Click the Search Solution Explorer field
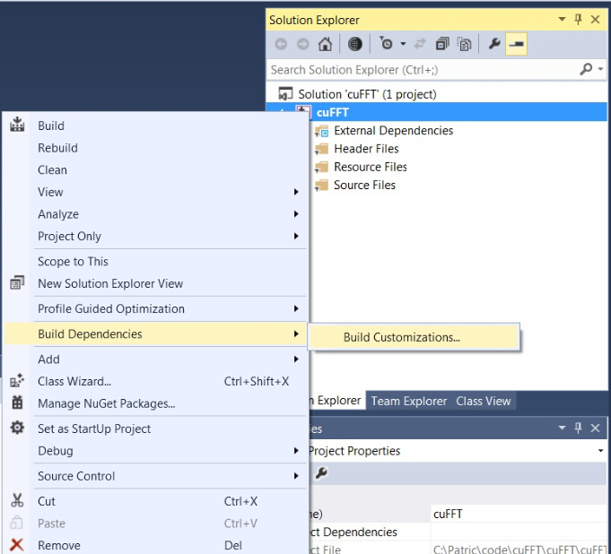 coord(422,70)
